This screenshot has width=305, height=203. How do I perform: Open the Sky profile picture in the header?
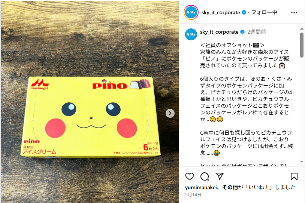(x=191, y=12)
